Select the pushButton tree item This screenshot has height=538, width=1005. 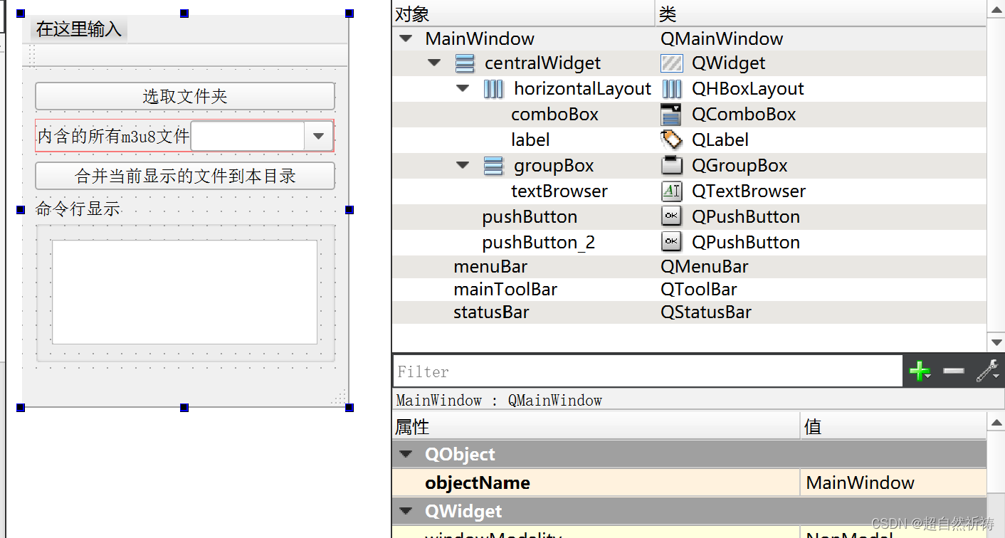click(x=530, y=217)
